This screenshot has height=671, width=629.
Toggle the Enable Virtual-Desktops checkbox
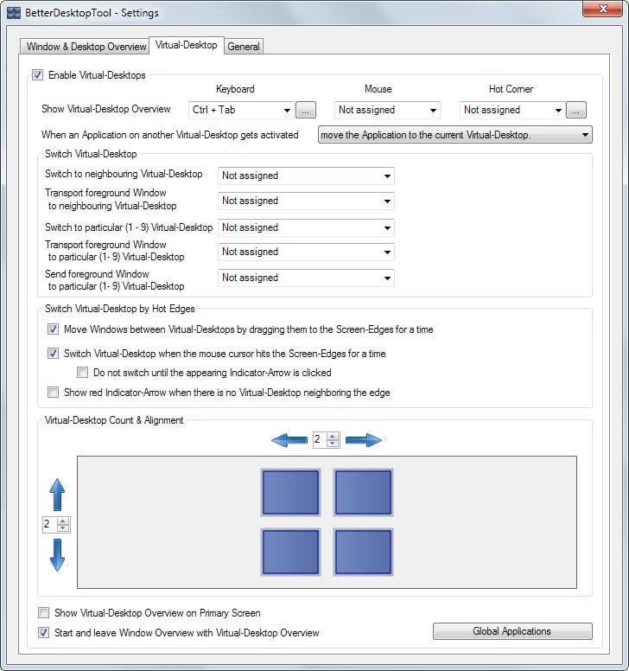point(38,75)
